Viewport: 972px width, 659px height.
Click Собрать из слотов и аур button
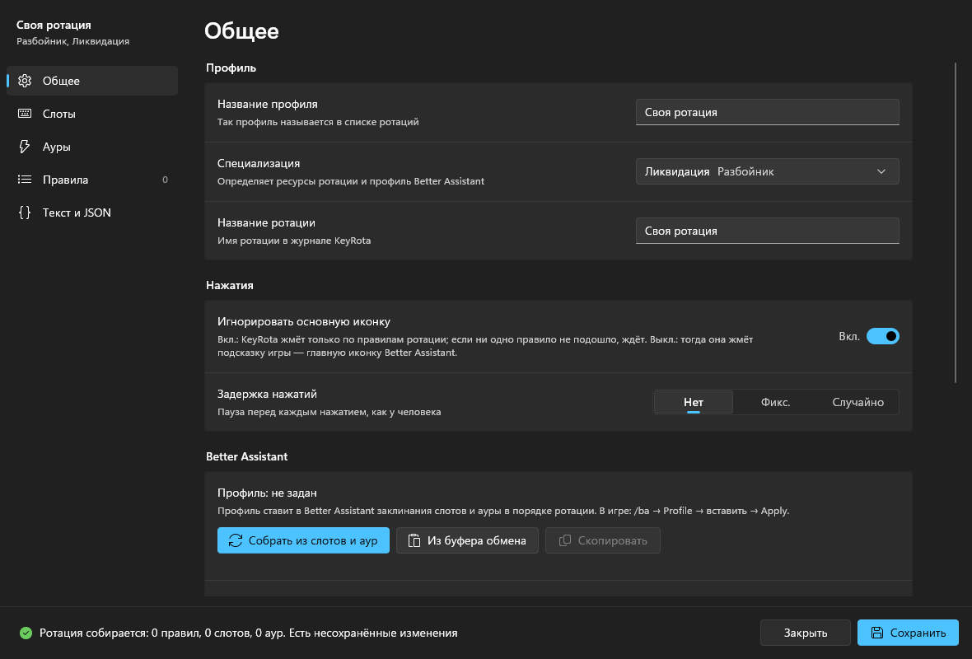tap(303, 540)
